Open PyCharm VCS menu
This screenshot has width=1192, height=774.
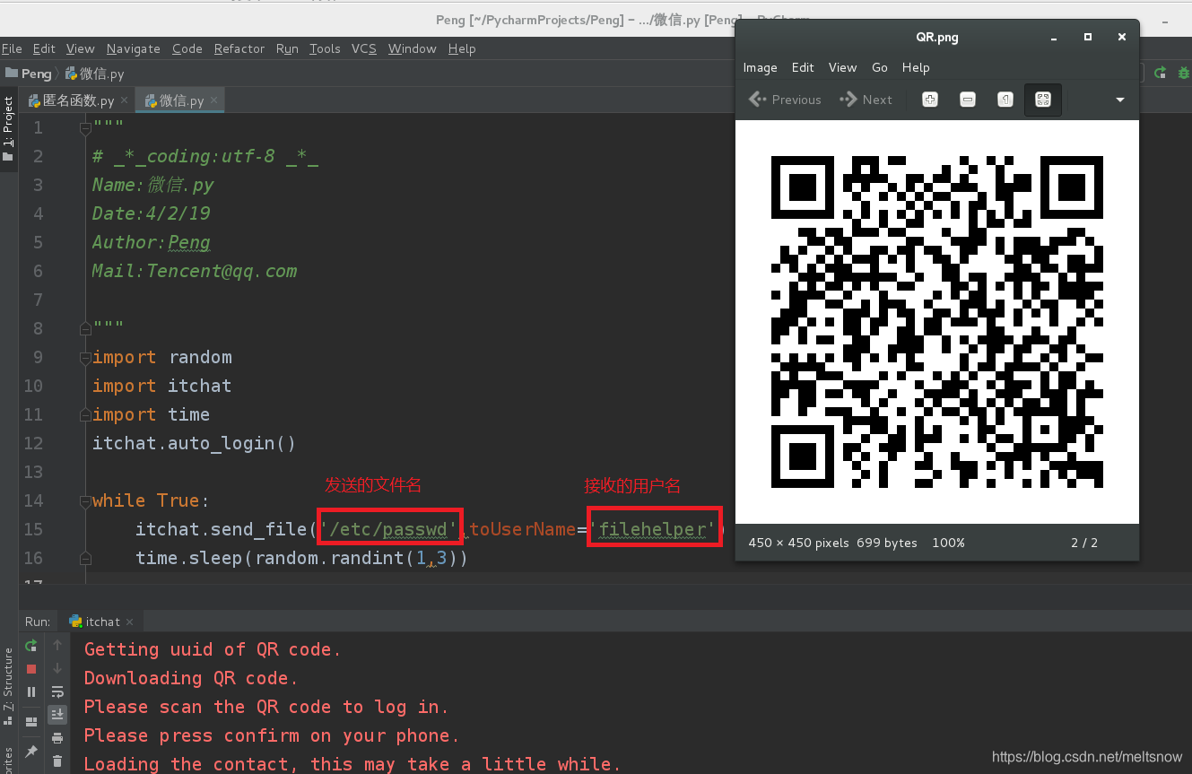click(x=364, y=48)
